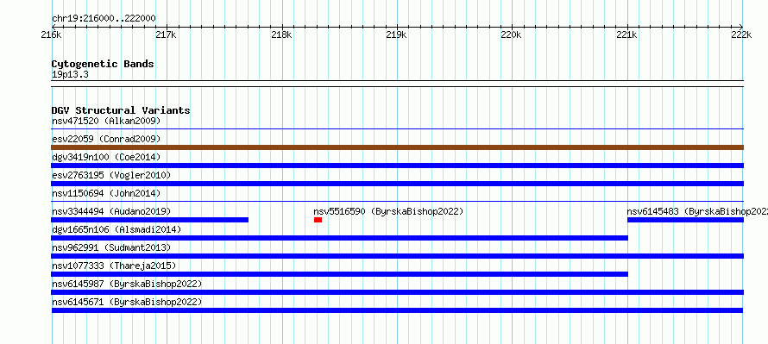The width and height of the screenshot is (768, 344).
Task: Open nsv6145483 variant label
Action: (x=697, y=211)
